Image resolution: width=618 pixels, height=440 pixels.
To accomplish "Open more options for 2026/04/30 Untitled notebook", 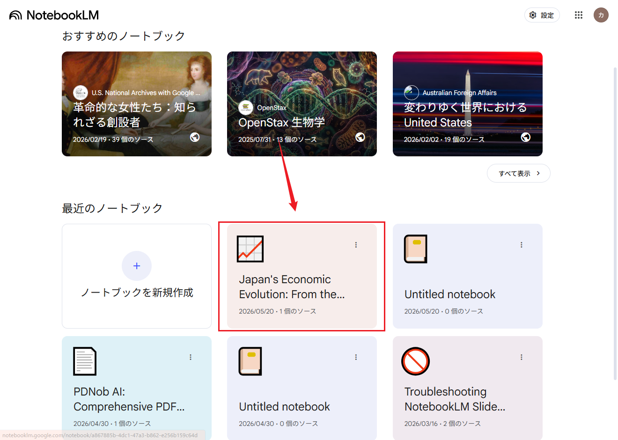I will (x=356, y=357).
